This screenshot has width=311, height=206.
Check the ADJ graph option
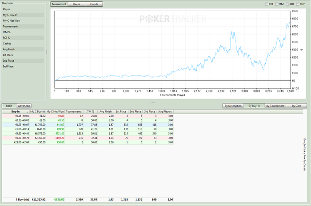point(287,4)
